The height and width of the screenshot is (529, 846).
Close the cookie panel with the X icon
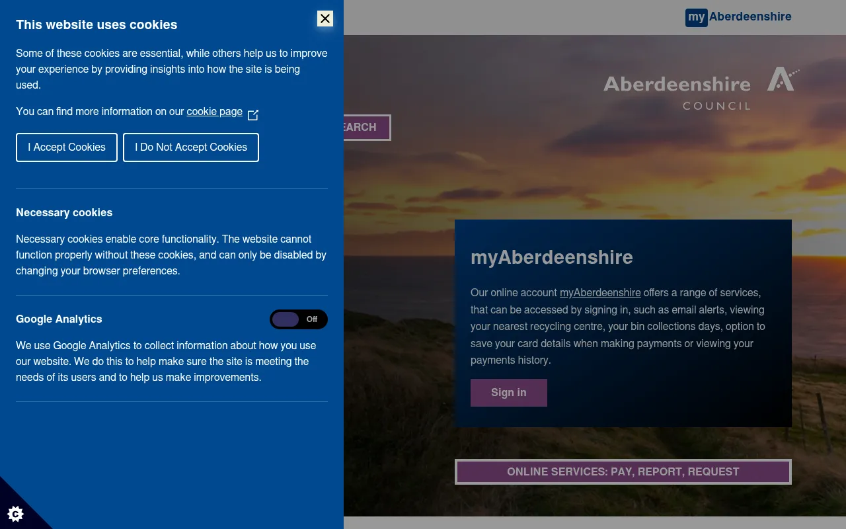pyautogui.click(x=325, y=19)
